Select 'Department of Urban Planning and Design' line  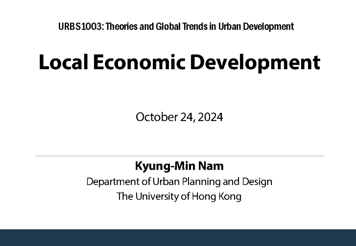(x=179, y=181)
